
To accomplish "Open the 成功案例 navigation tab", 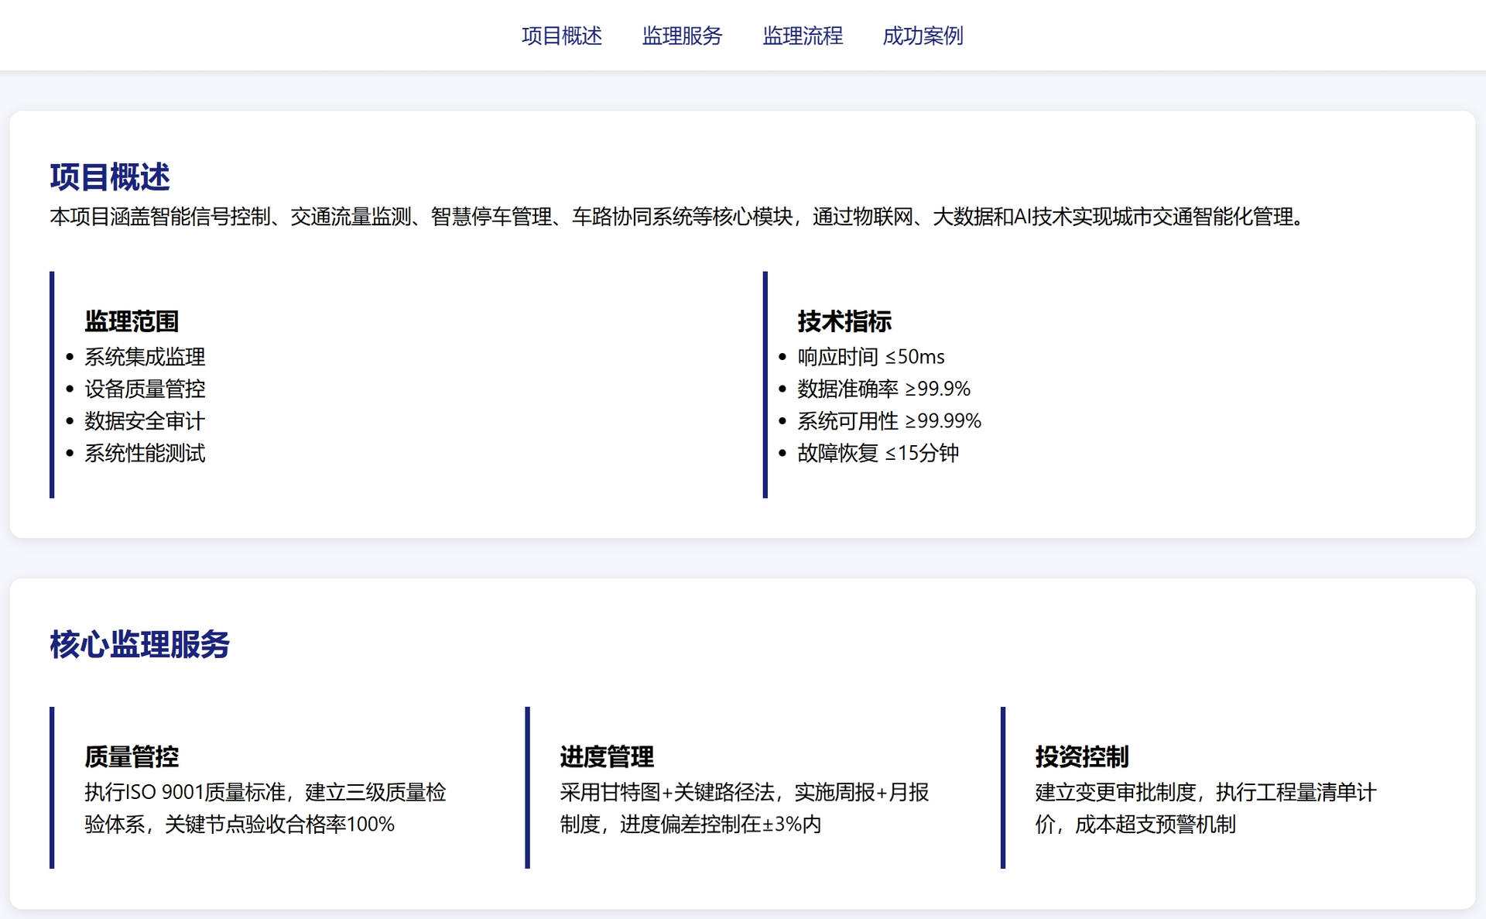I will (923, 36).
